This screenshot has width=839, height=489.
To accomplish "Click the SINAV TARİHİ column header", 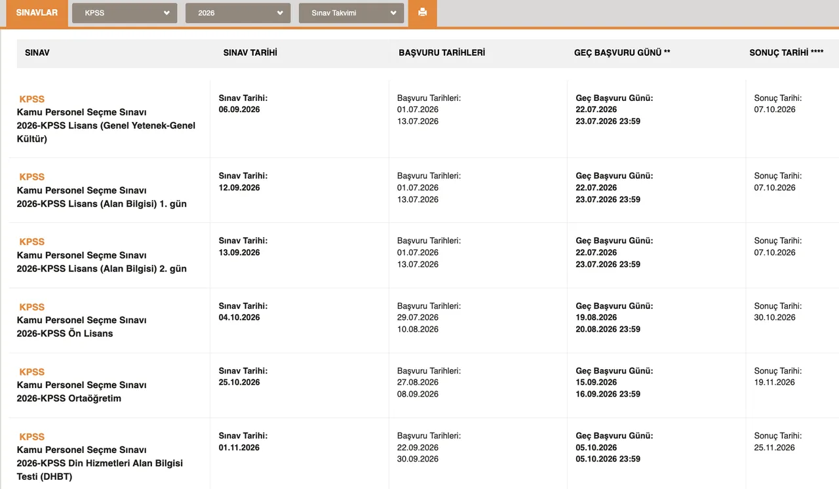I will [250, 52].
